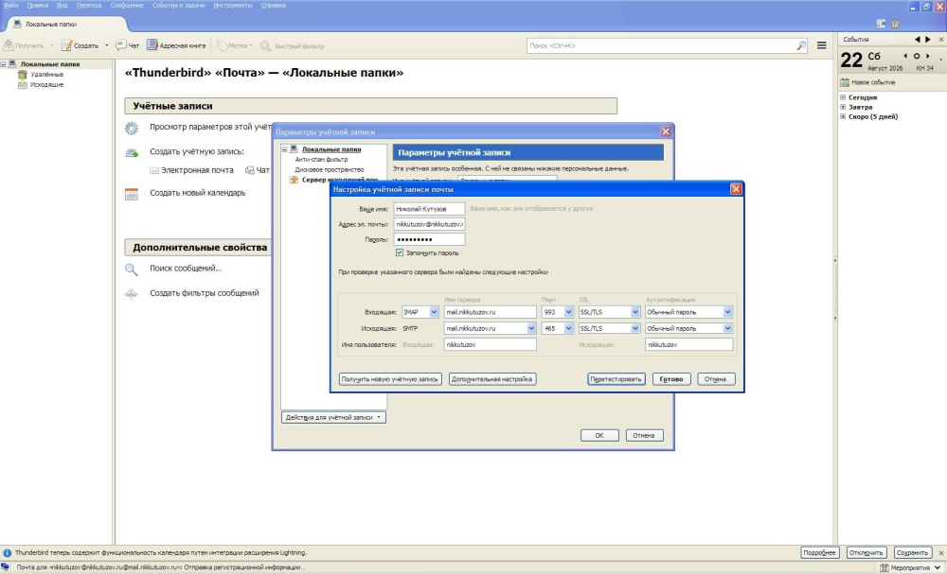The width and height of the screenshot is (947, 574).
Task: Open the Файл menu
Action: [10, 6]
